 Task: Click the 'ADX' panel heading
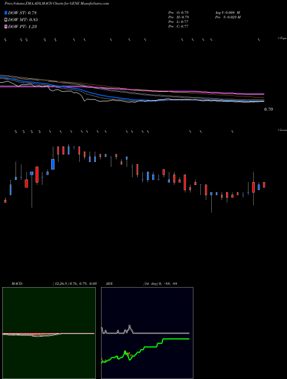click(109, 284)
